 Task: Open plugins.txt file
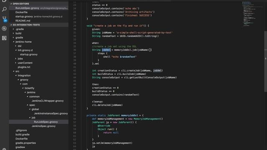coord(24,67)
